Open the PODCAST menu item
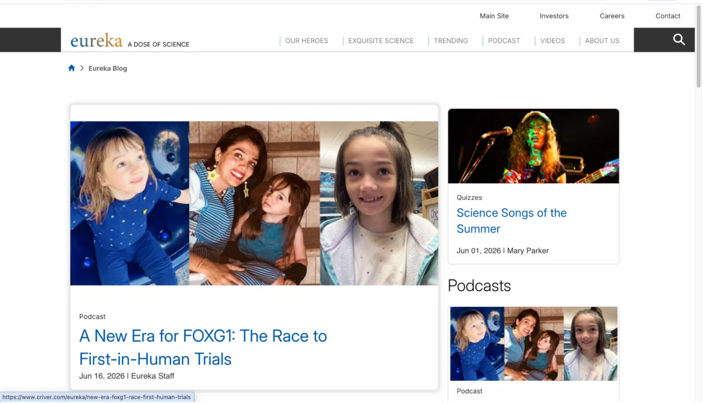Screen dimensions: 703x403 (504, 41)
